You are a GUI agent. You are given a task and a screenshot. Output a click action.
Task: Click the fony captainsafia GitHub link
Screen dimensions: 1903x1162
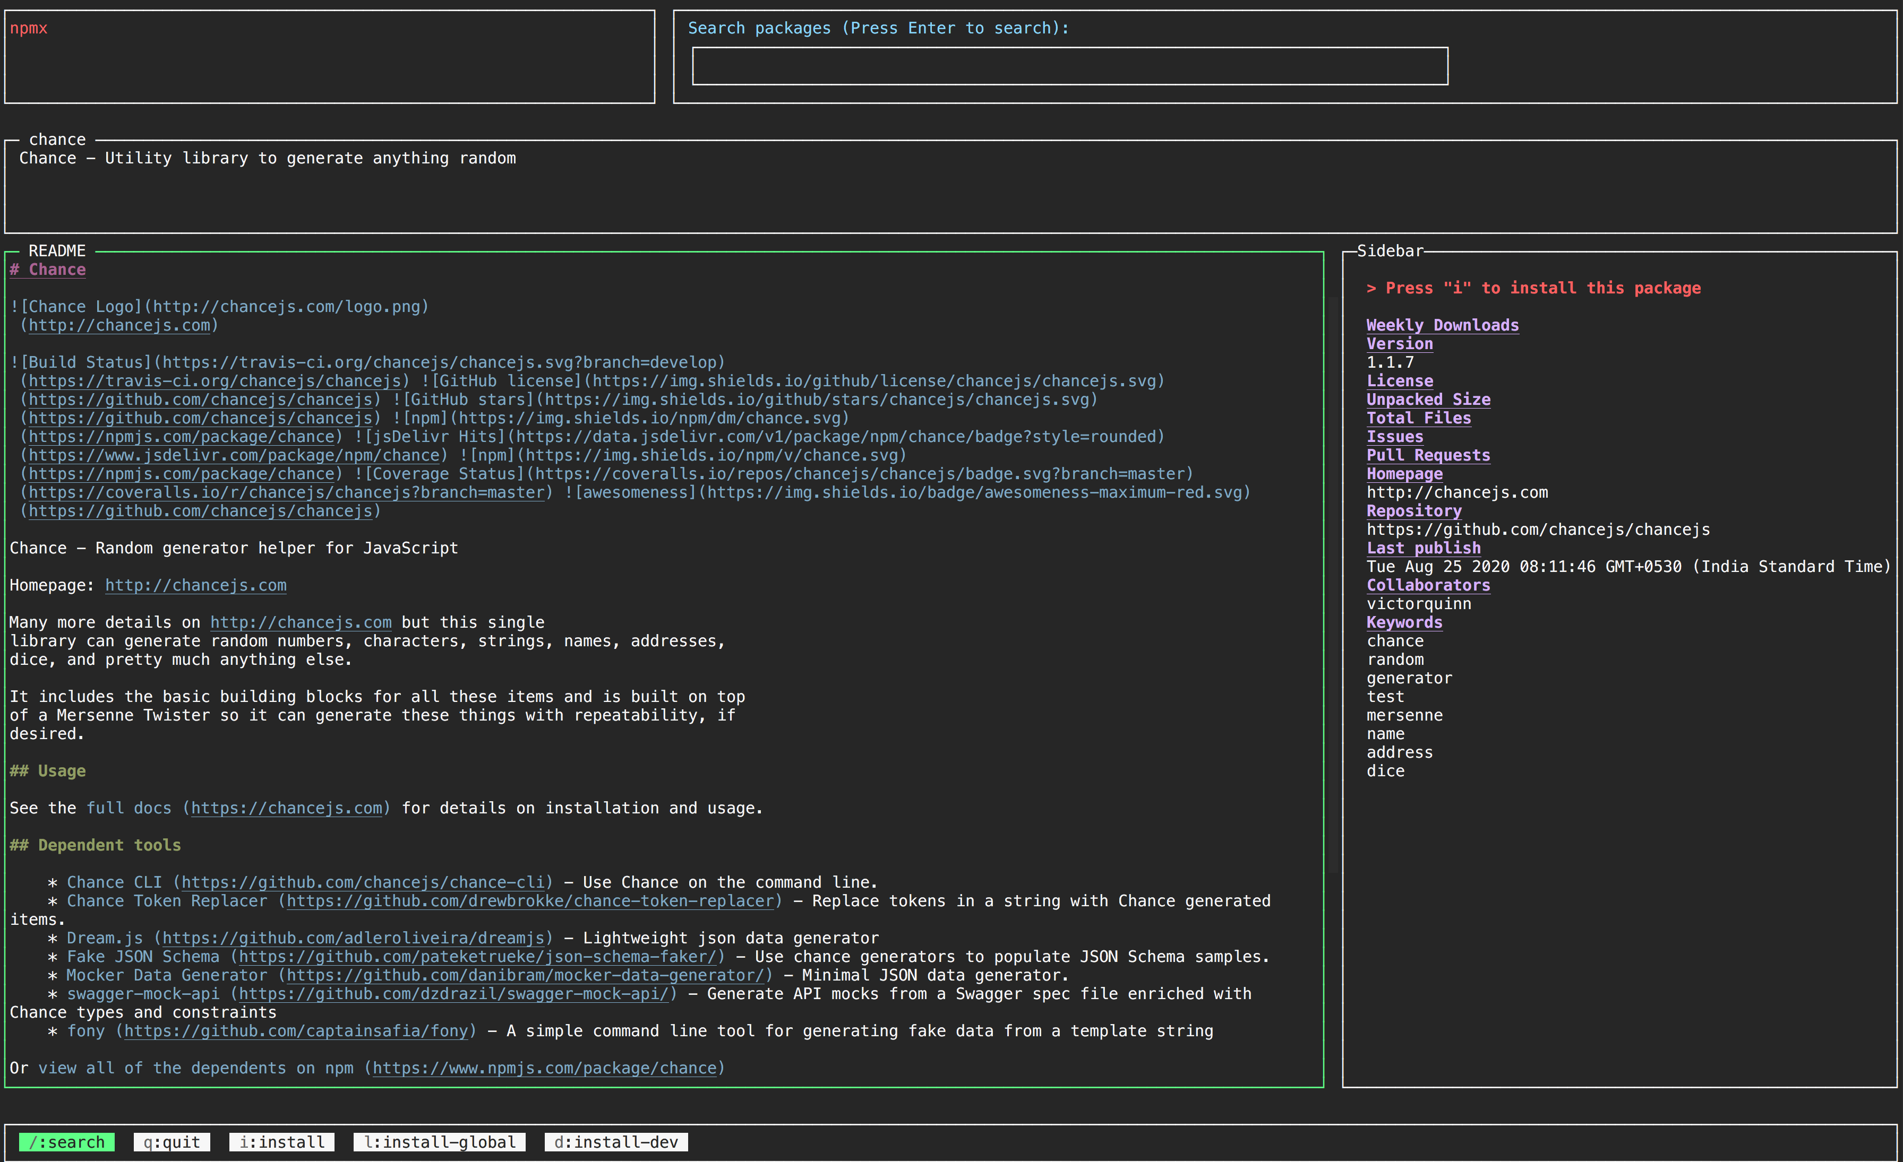tap(296, 1031)
